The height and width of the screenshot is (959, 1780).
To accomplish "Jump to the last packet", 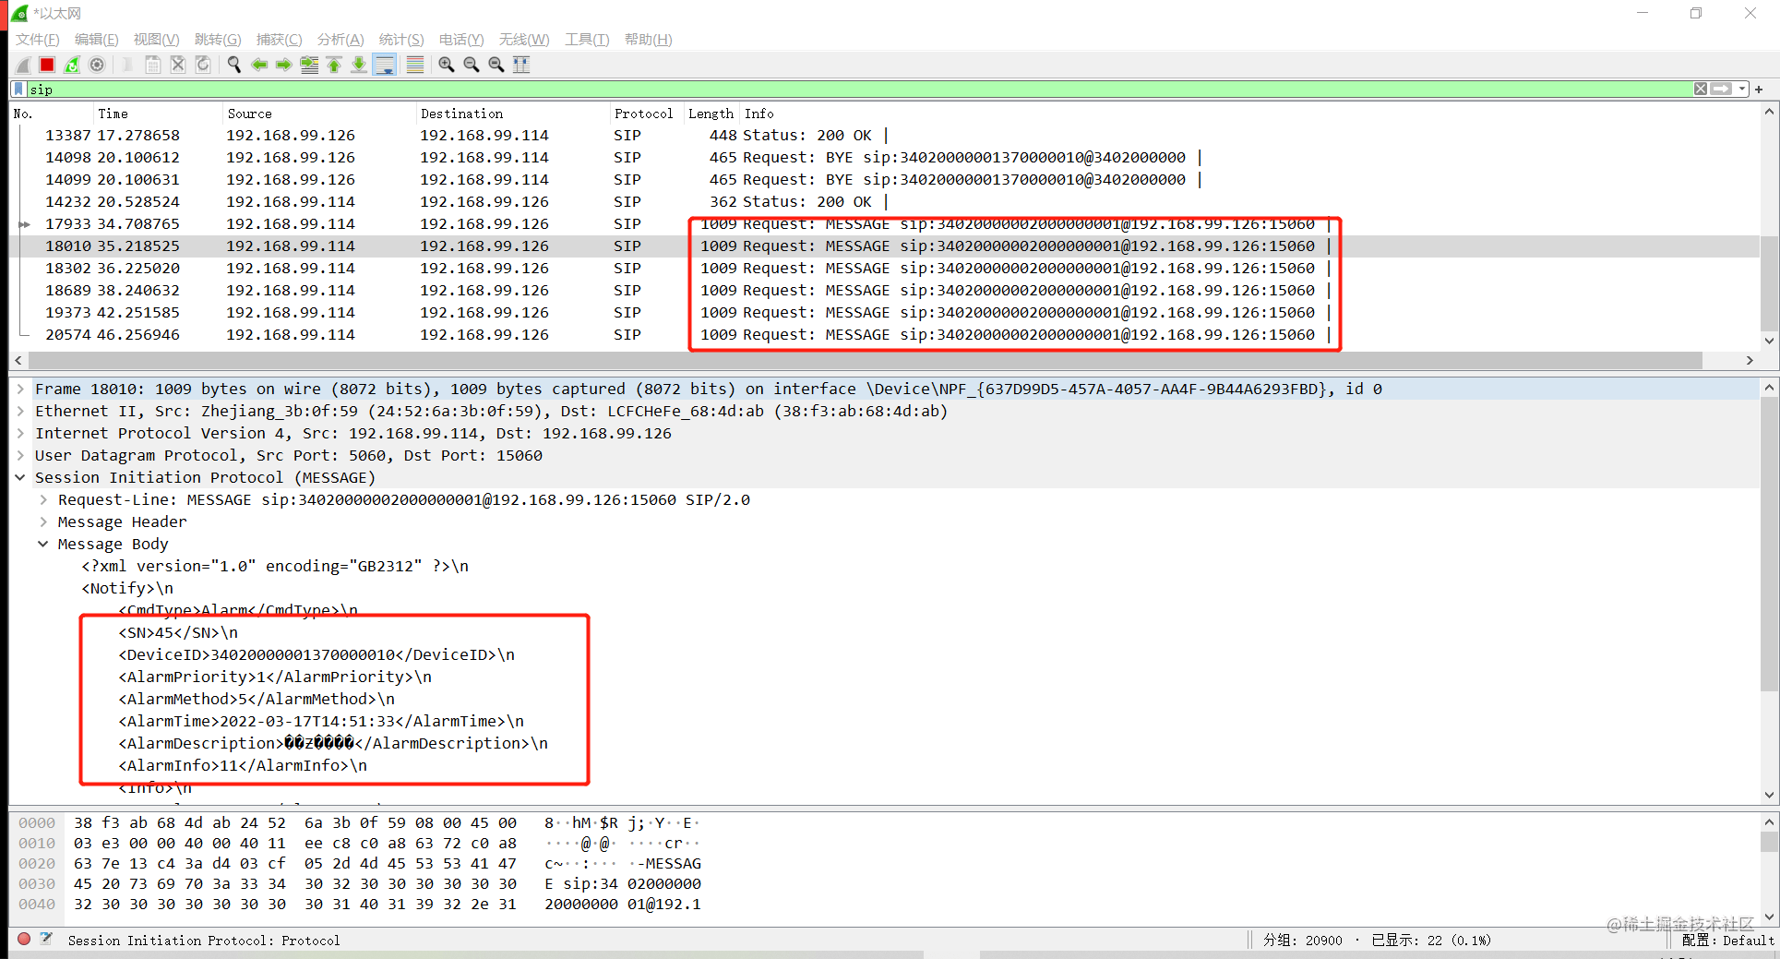I will [359, 65].
